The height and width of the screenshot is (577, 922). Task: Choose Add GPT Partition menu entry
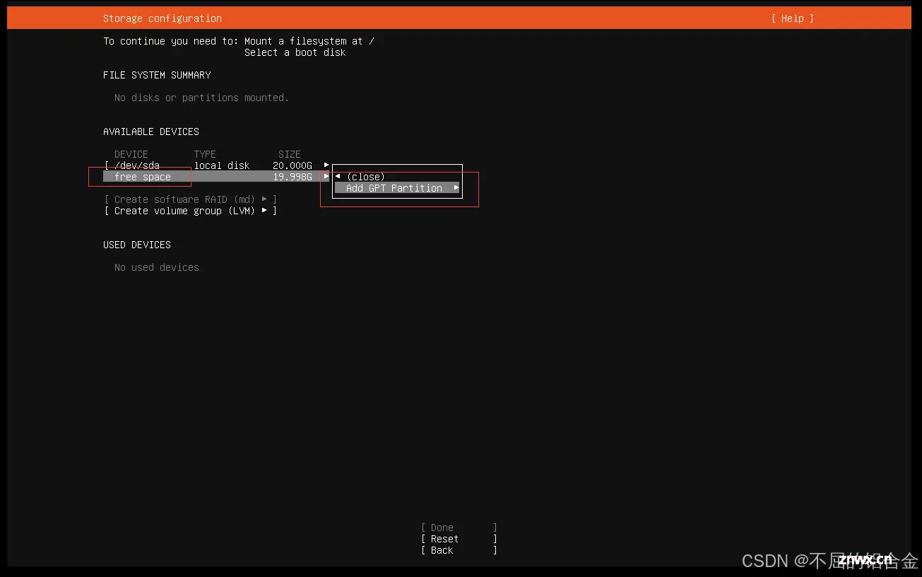click(x=397, y=188)
